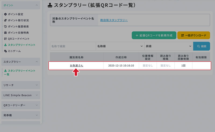This screenshot has height=132, width=215.
Task: Open the 昇順 sort order dropdown
Action: [169, 46]
